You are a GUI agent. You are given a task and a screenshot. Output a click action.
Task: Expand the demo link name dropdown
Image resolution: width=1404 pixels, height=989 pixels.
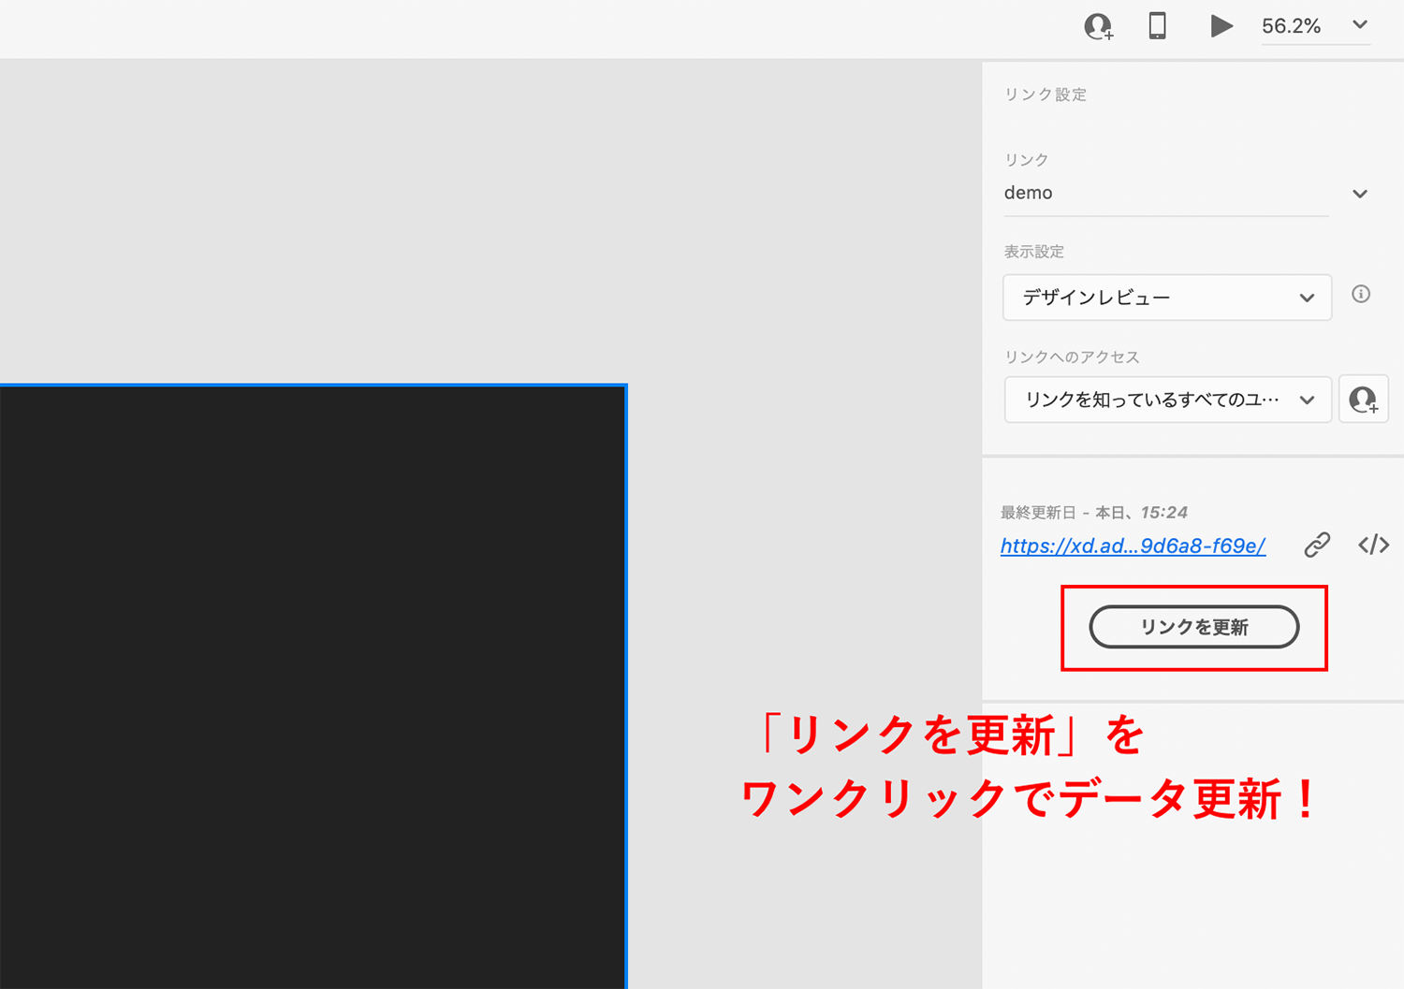coord(1360,194)
